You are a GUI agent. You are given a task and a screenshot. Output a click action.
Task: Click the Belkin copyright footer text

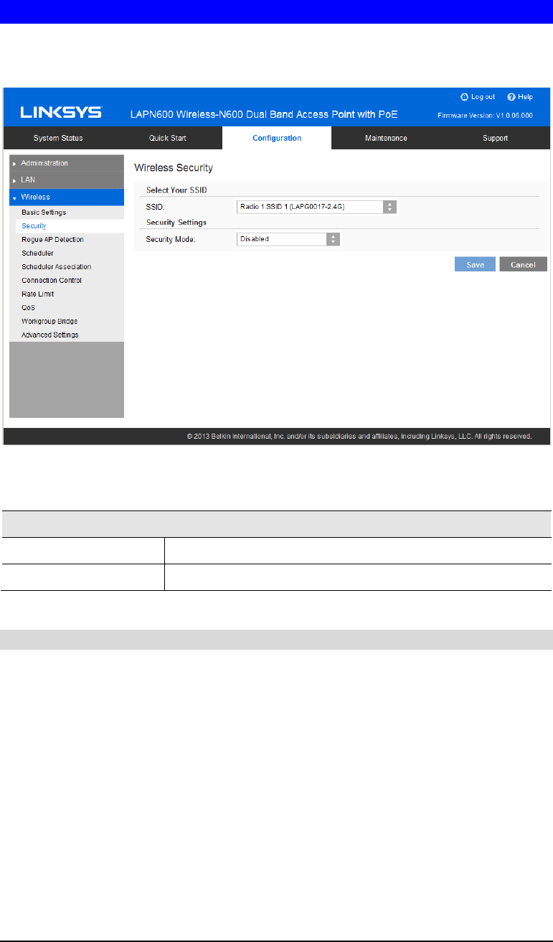[x=359, y=436]
